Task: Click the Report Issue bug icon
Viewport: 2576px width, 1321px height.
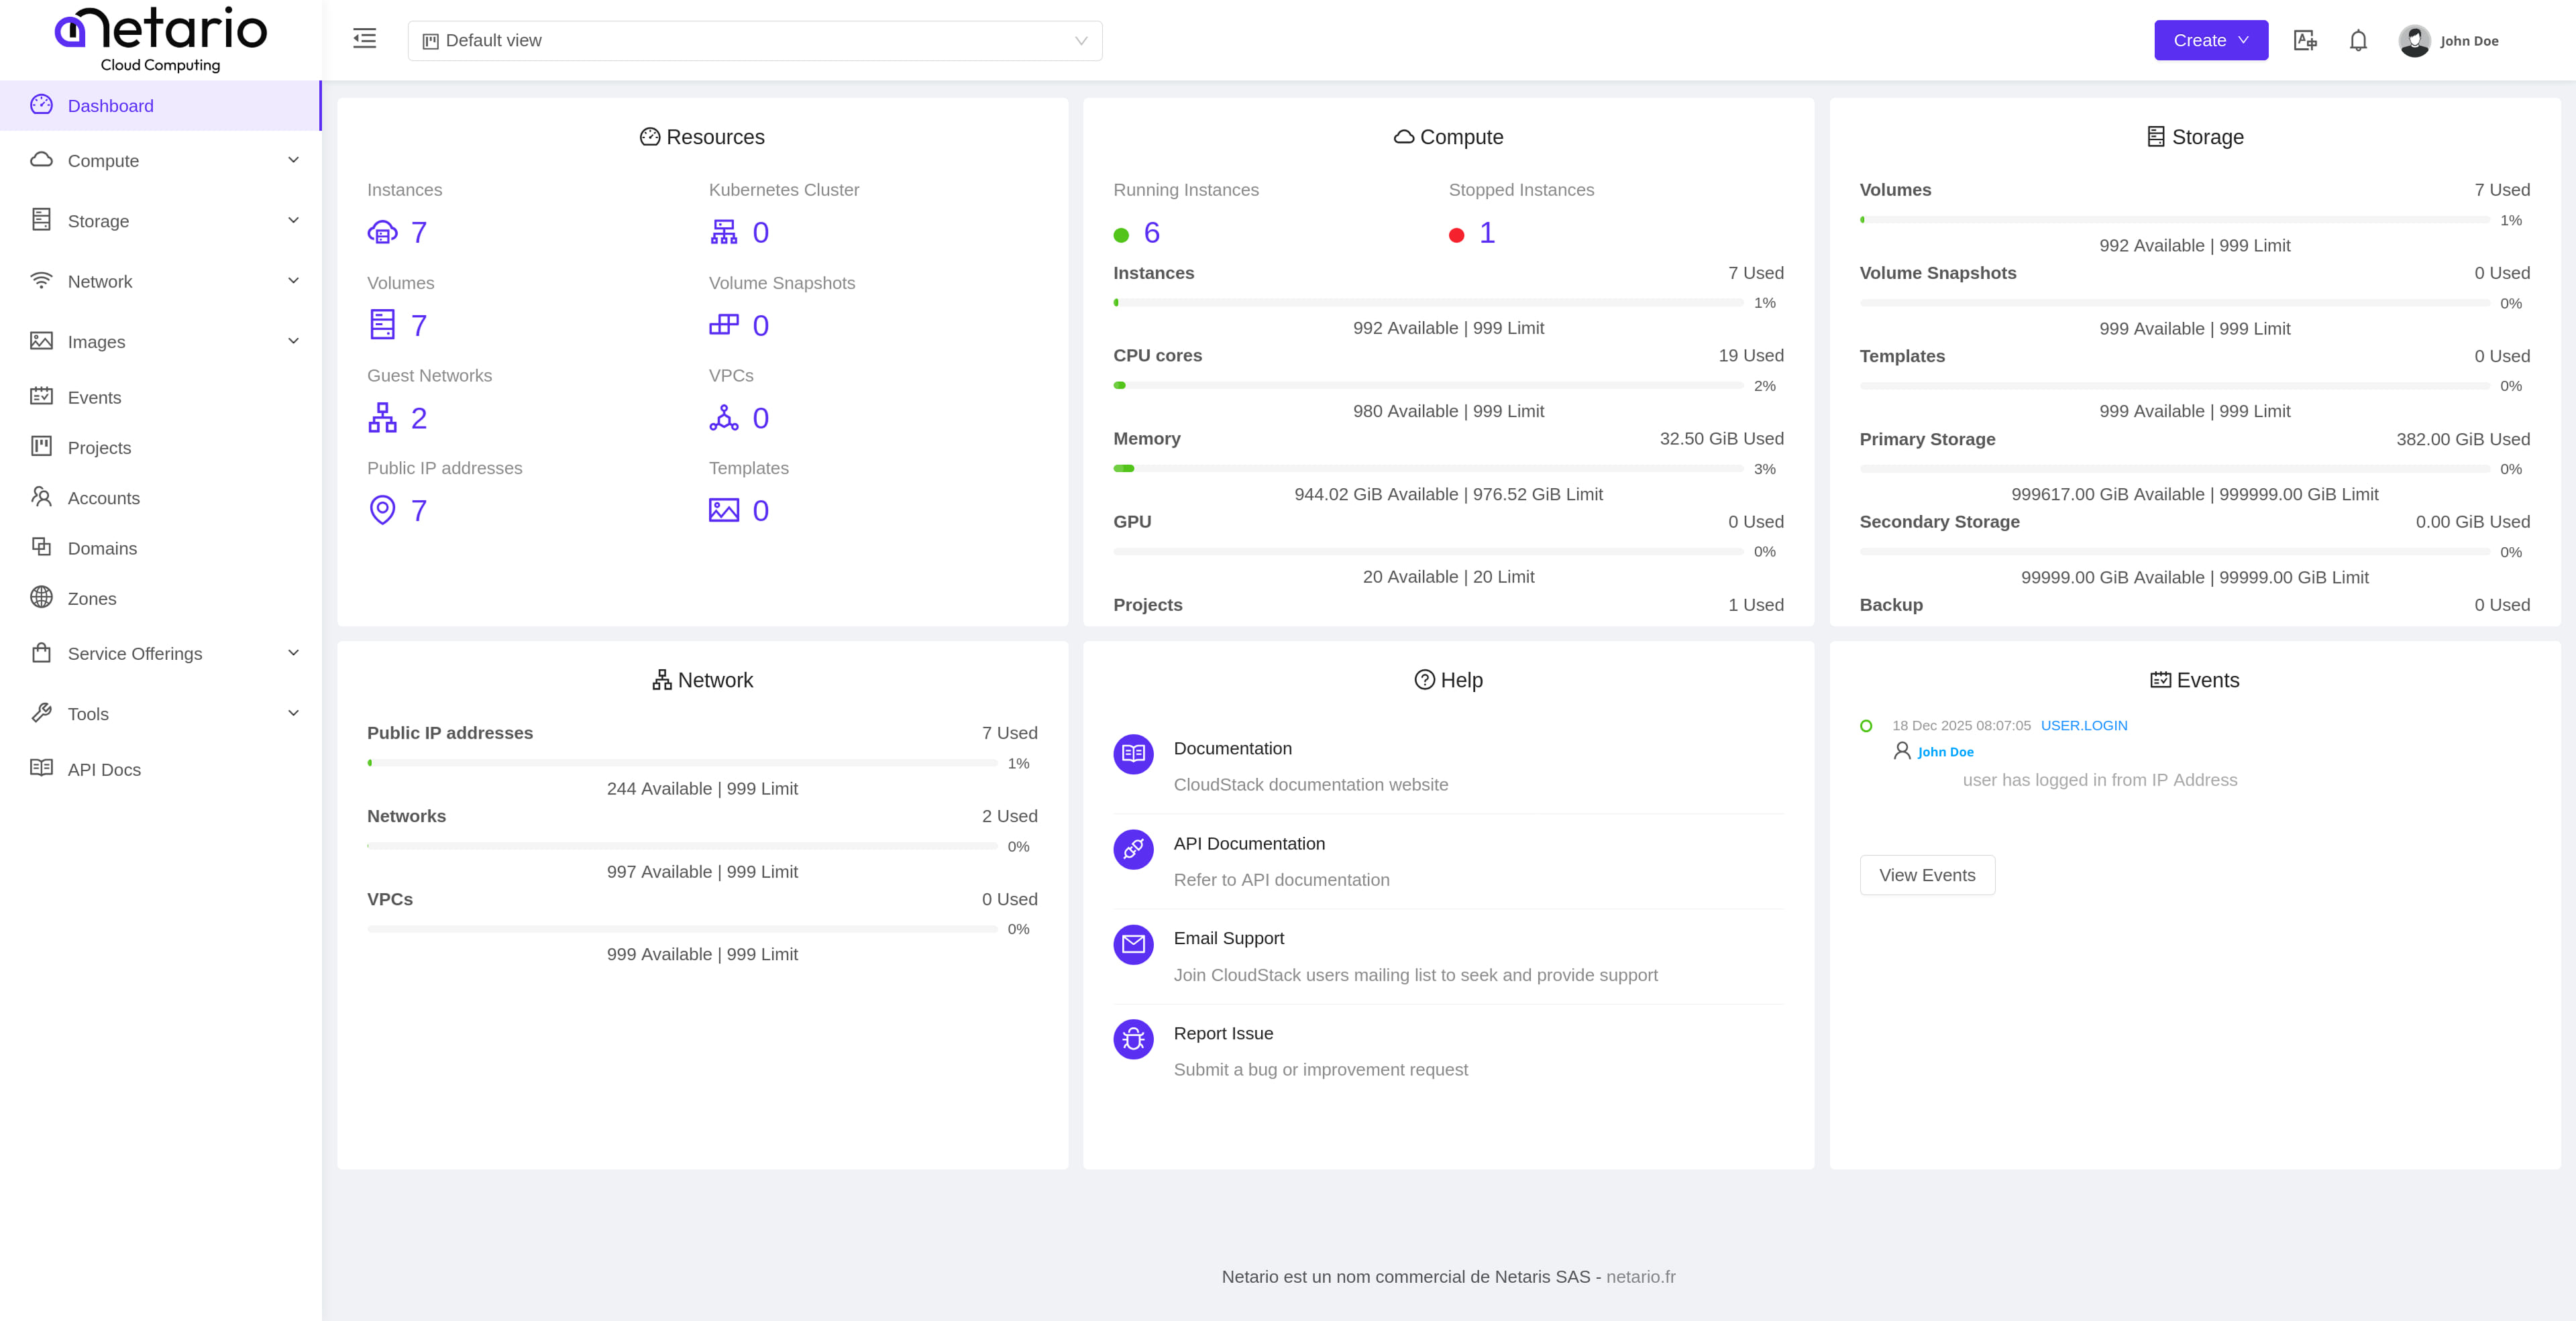Action: point(1132,1039)
